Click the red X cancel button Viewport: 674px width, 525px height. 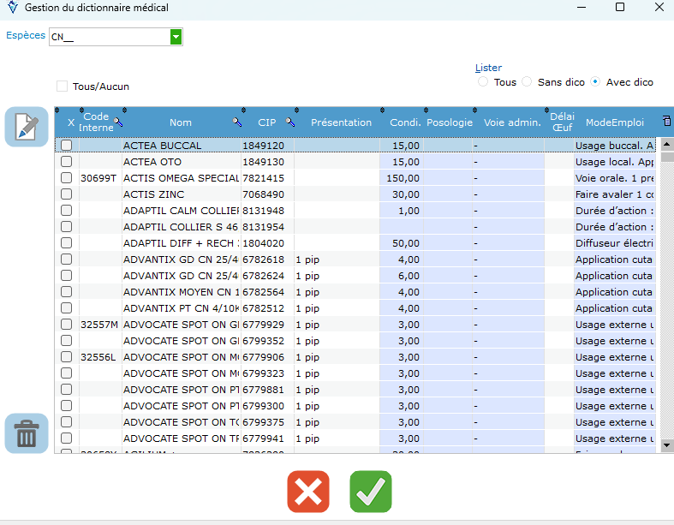tap(308, 492)
